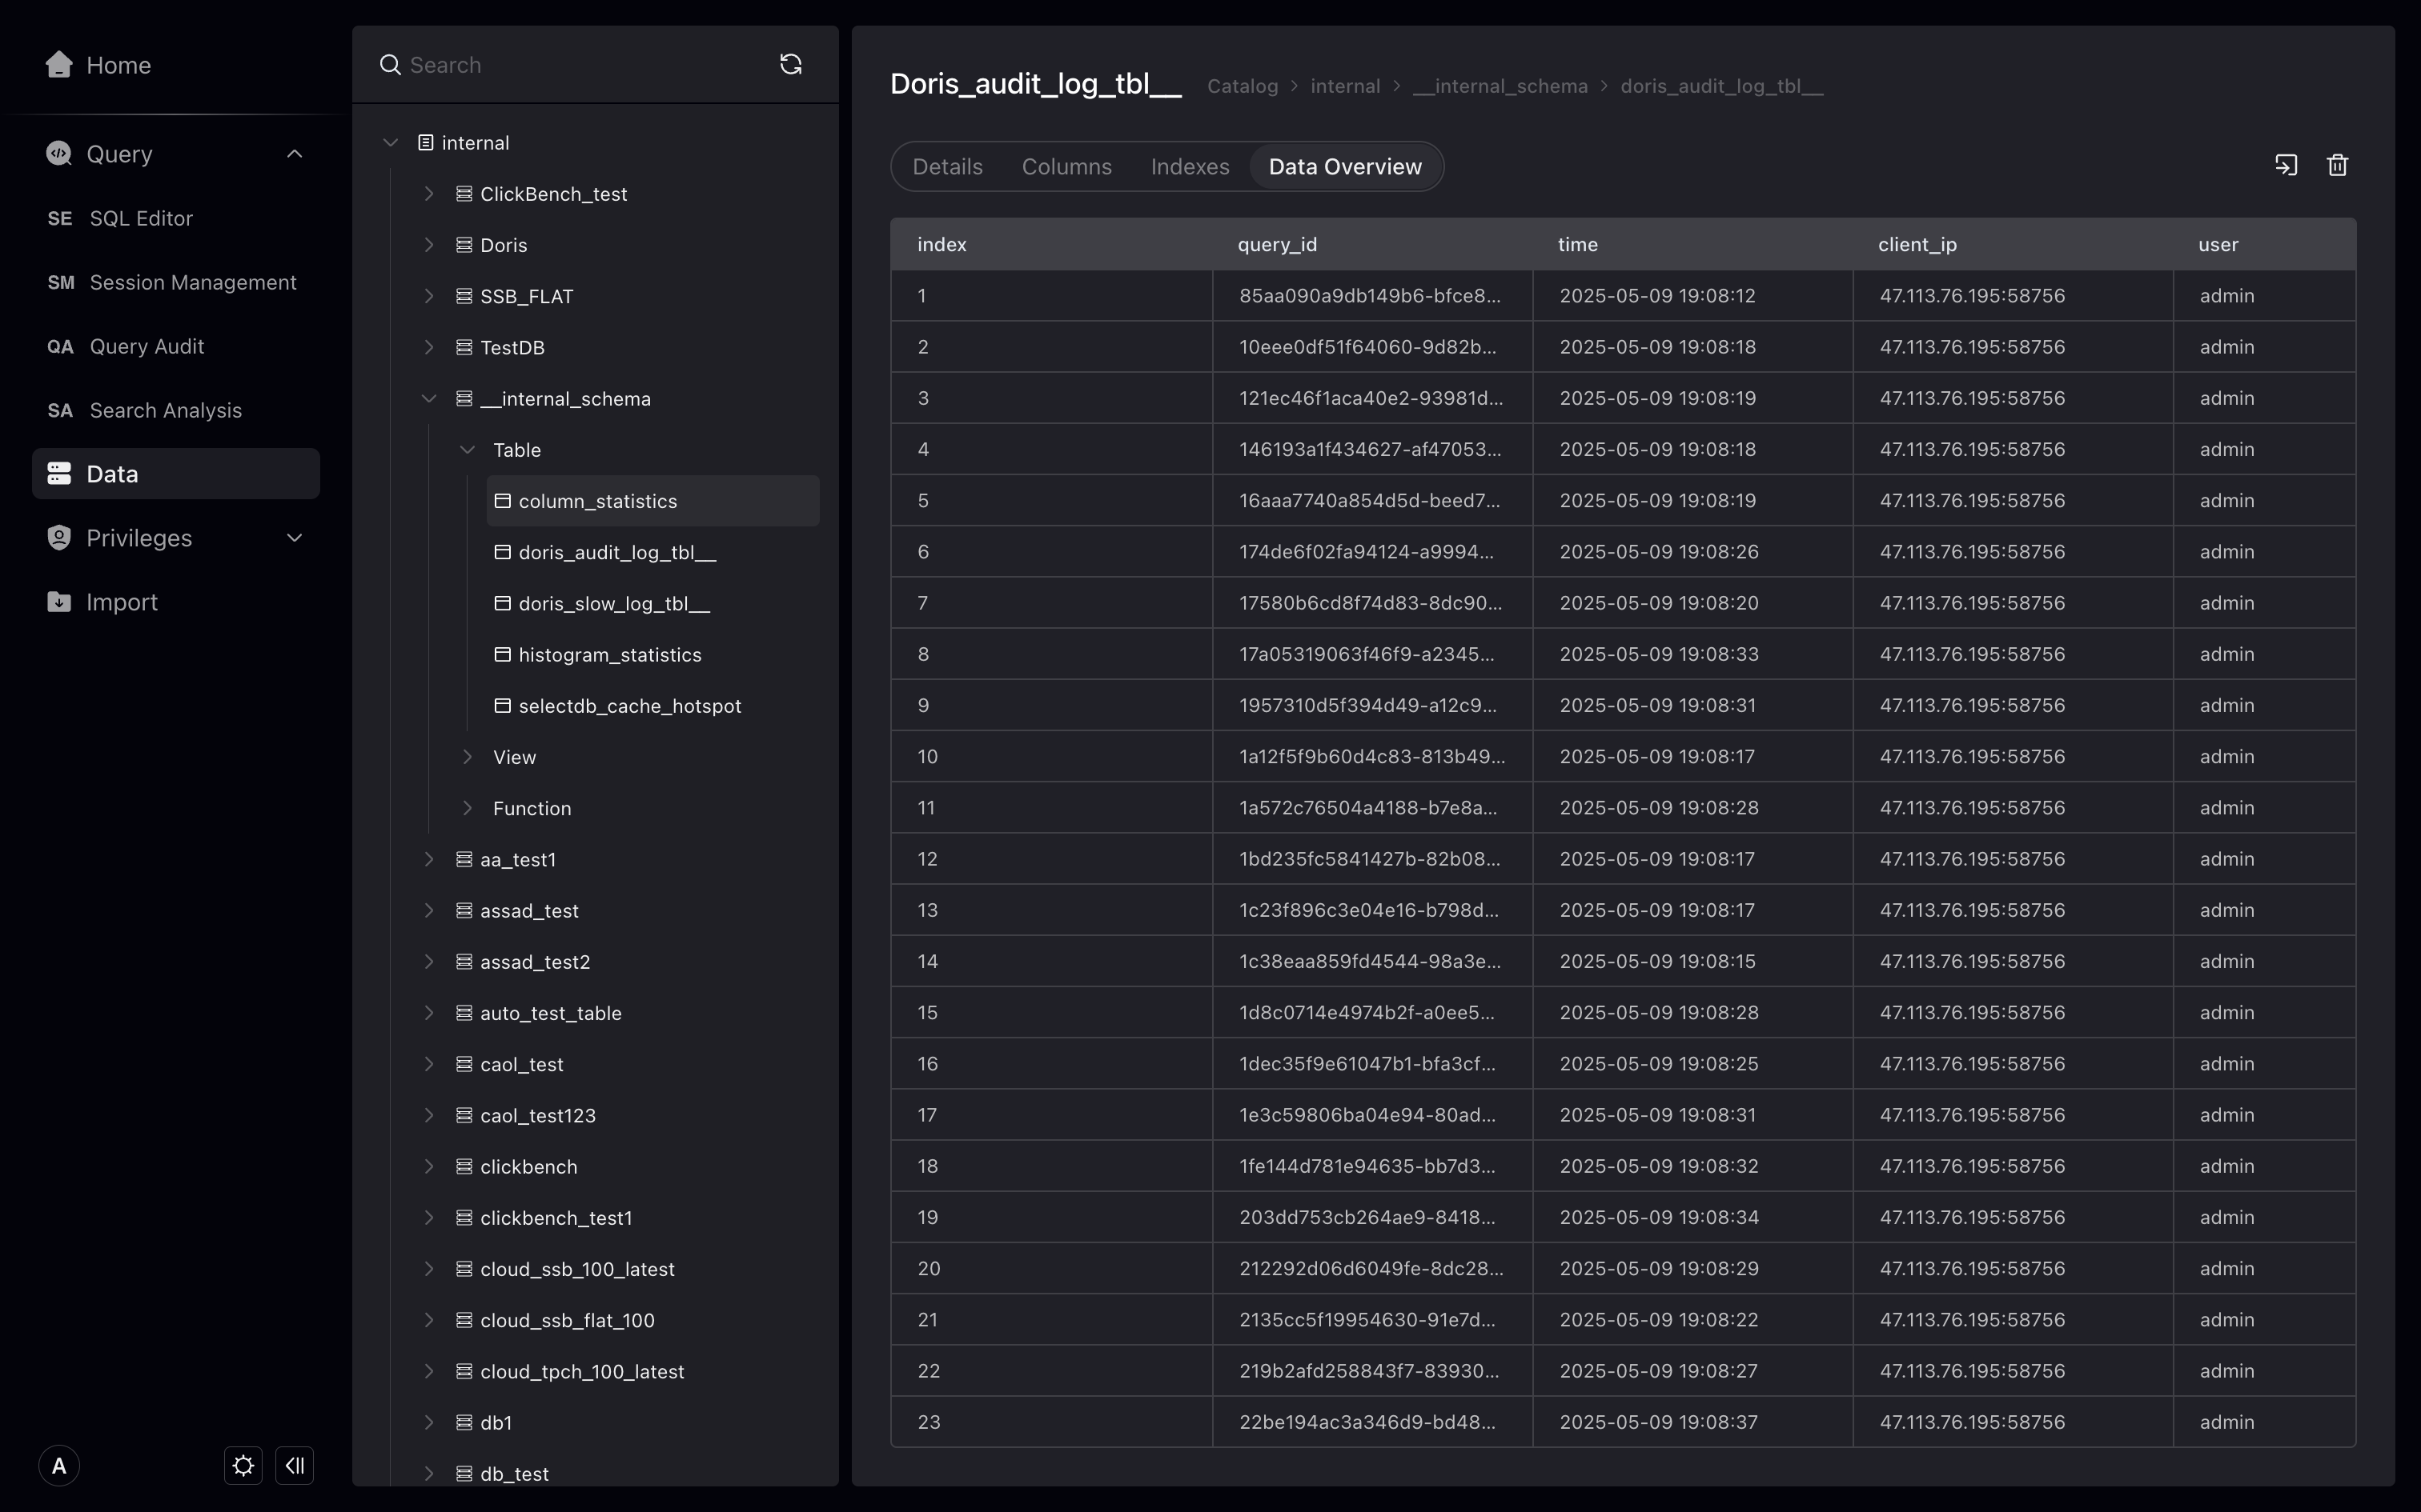
Task: Click the doris_audit_log_tbl__ breadcrumb
Action: pos(1720,86)
